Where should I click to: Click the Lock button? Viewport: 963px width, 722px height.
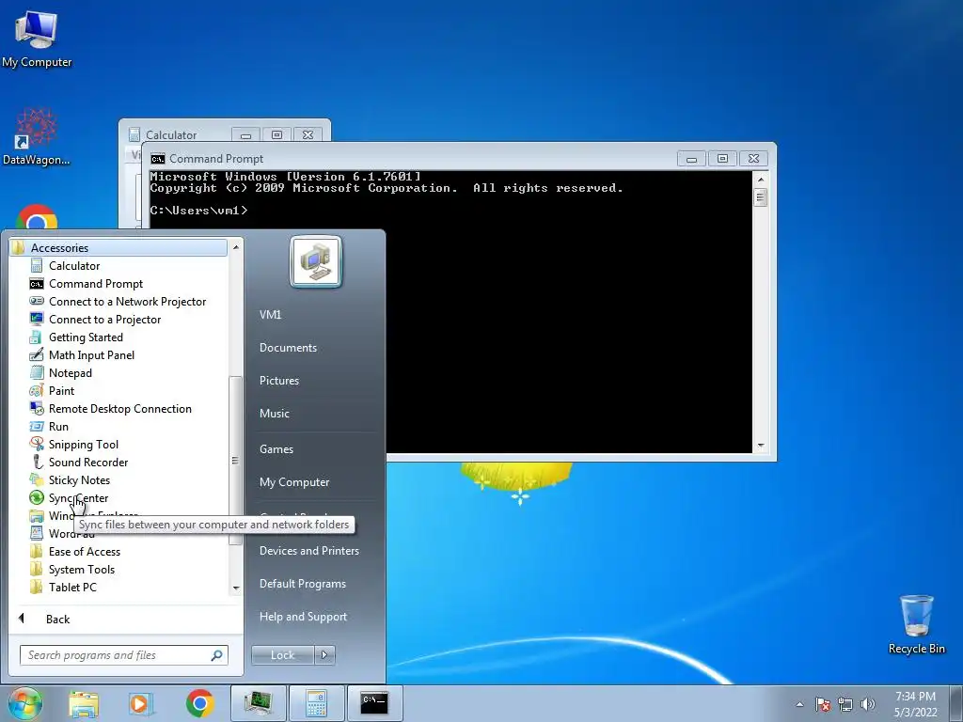282,655
